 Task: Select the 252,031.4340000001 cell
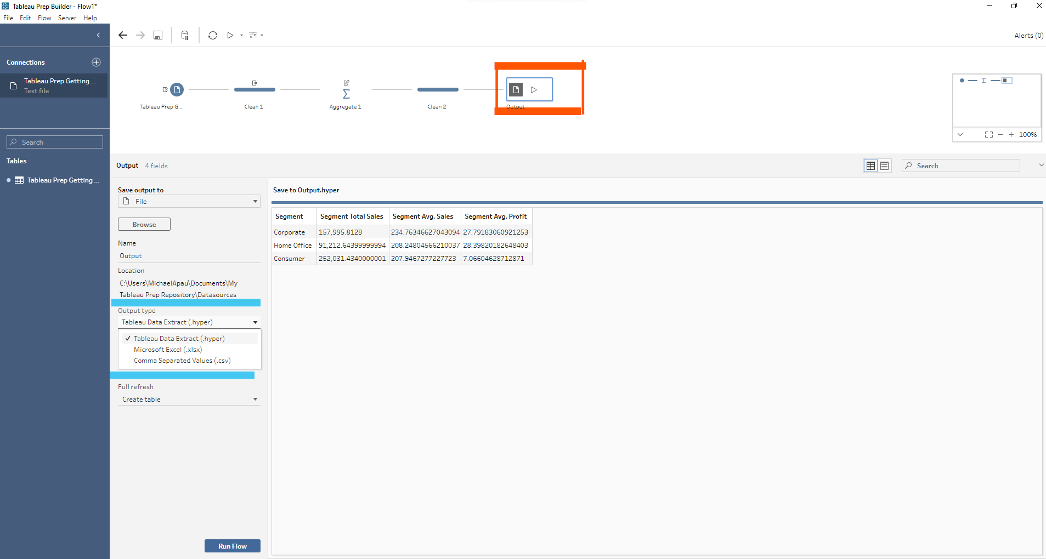[353, 259]
